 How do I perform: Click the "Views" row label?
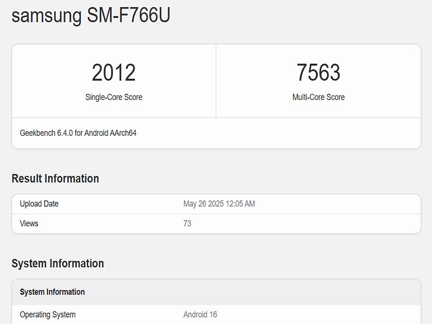pos(29,224)
